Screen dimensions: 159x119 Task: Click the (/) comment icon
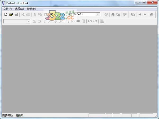tap(90, 21)
